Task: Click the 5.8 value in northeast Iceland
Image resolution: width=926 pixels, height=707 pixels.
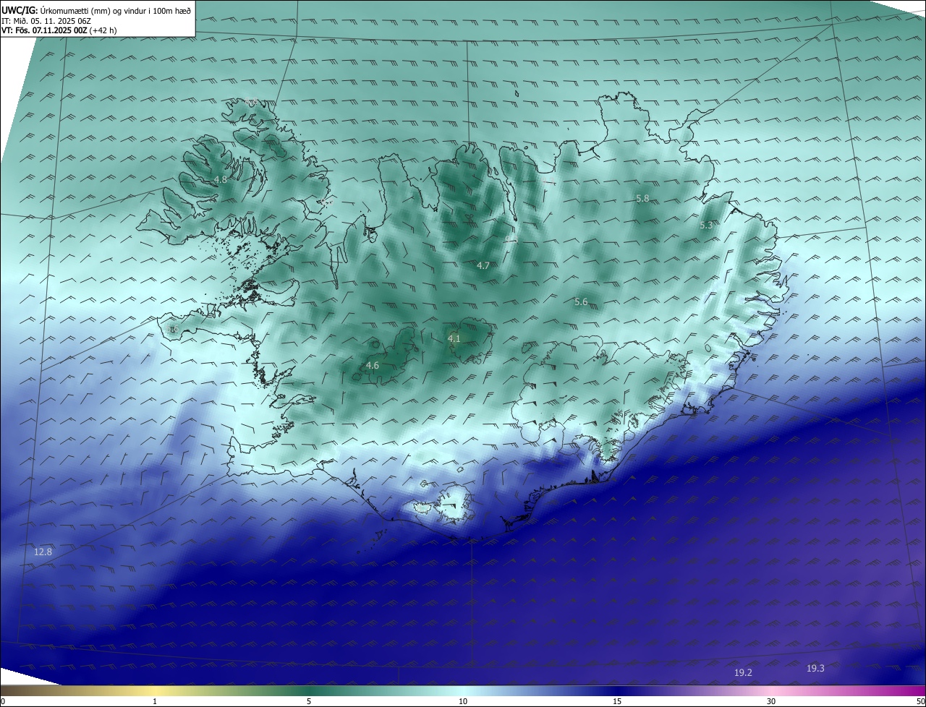Action: click(x=642, y=198)
